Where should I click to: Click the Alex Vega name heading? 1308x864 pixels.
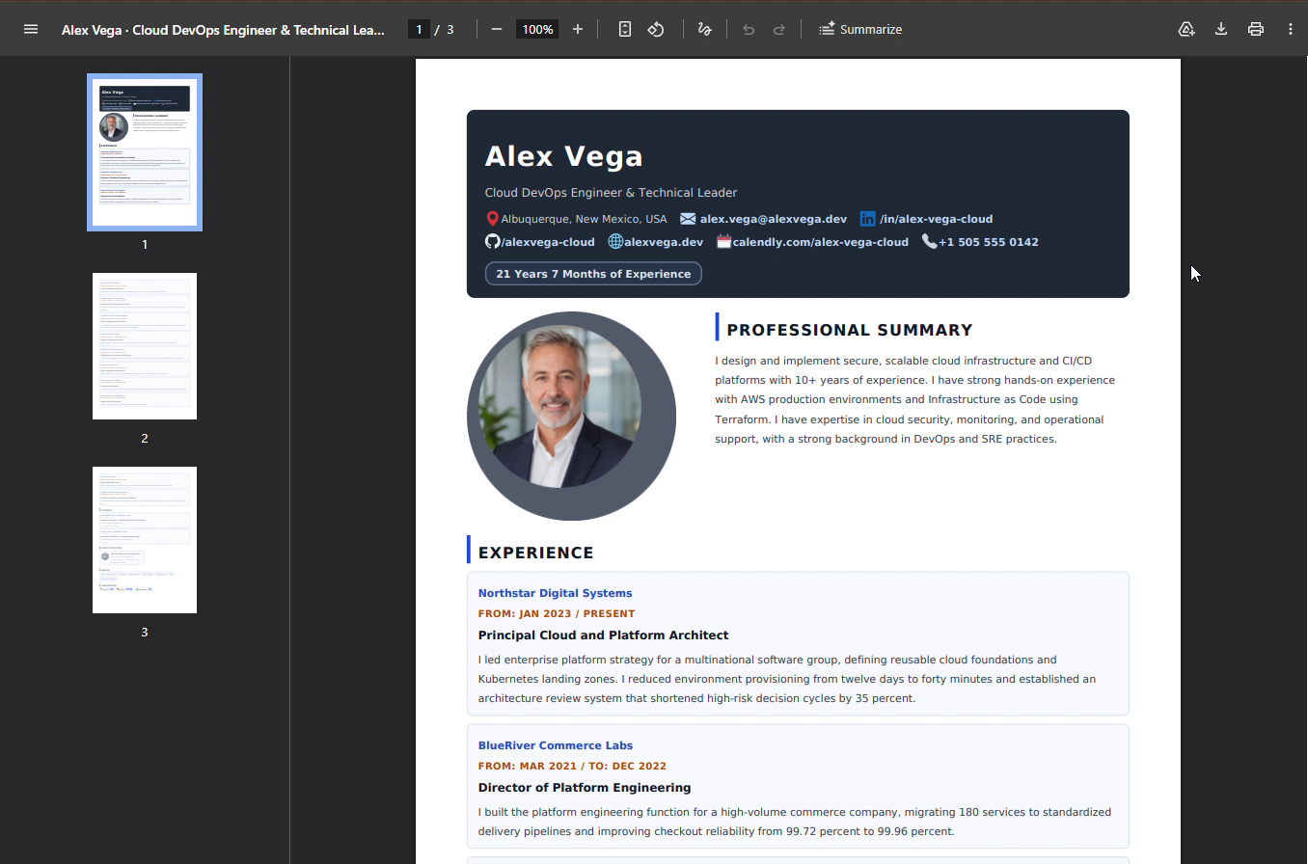coord(563,156)
